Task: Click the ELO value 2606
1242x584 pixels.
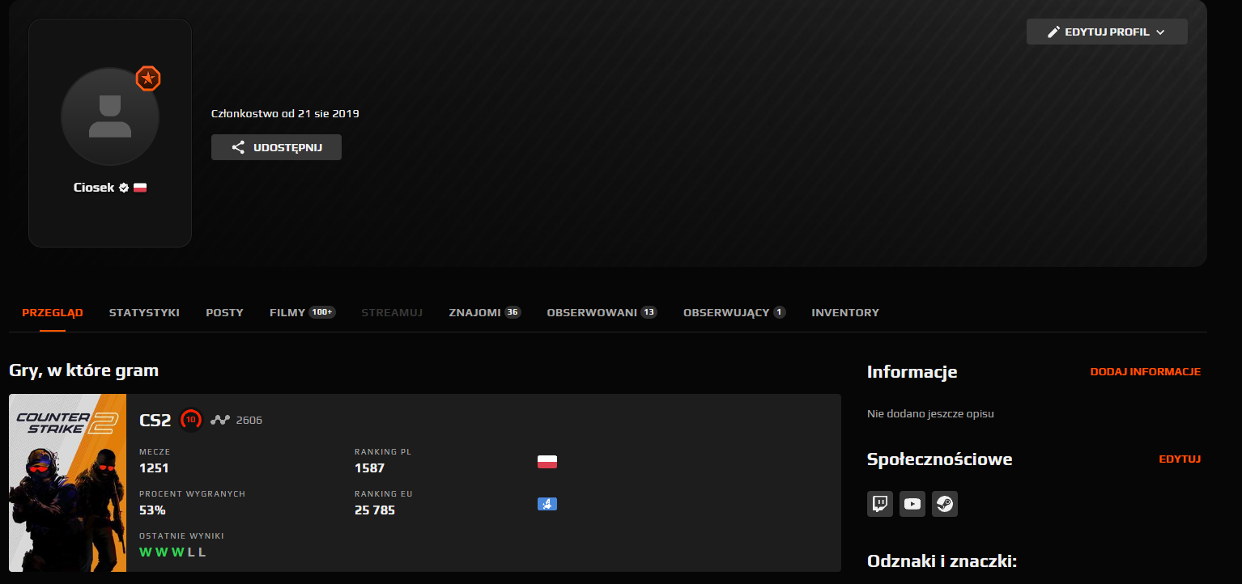Action: pyautogui.click(x=249, y=421)
